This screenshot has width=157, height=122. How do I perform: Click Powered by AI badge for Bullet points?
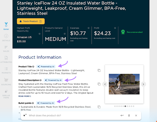click(x=46, y=103)
